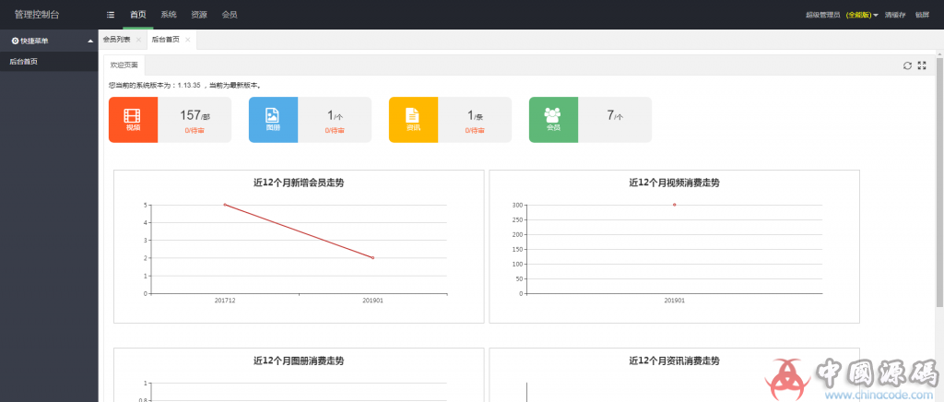Open the 首页 top menu
The image size is (944, 402).
tap(138, 15)
